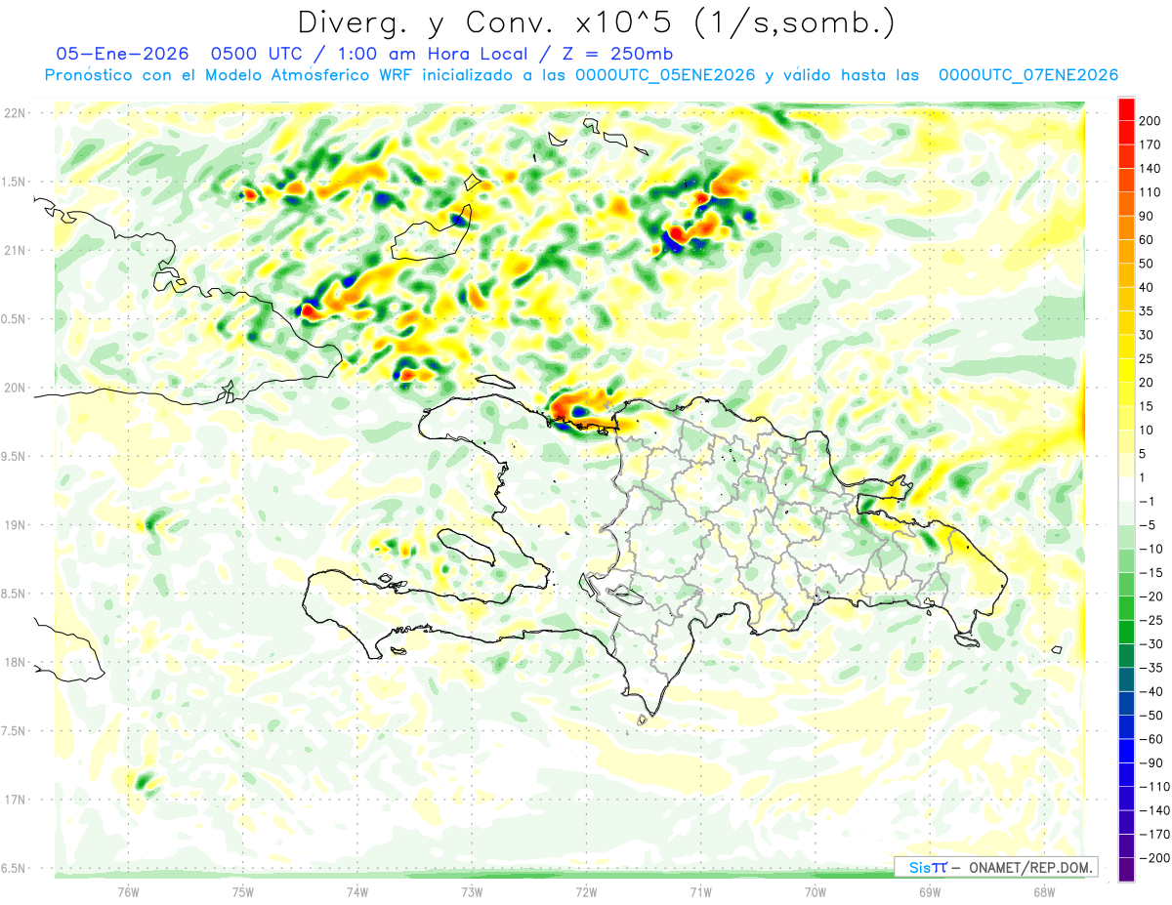Viewport: 1172px width, 905px height.
Task: Click the colorbar value "-40"
Action: pos(1151,691)
